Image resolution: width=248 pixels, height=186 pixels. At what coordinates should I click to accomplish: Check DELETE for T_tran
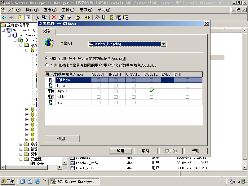click(x=152, y=86)
